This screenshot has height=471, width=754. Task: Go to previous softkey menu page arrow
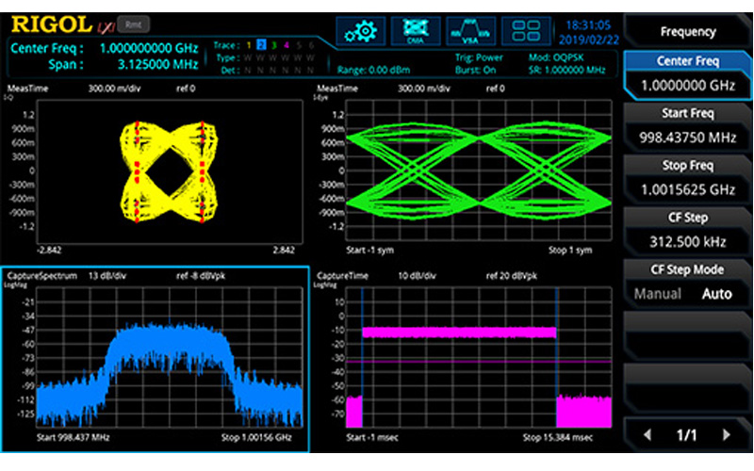pos(647,435)
